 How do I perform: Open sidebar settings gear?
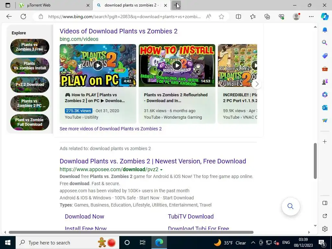tap(325, 229)
